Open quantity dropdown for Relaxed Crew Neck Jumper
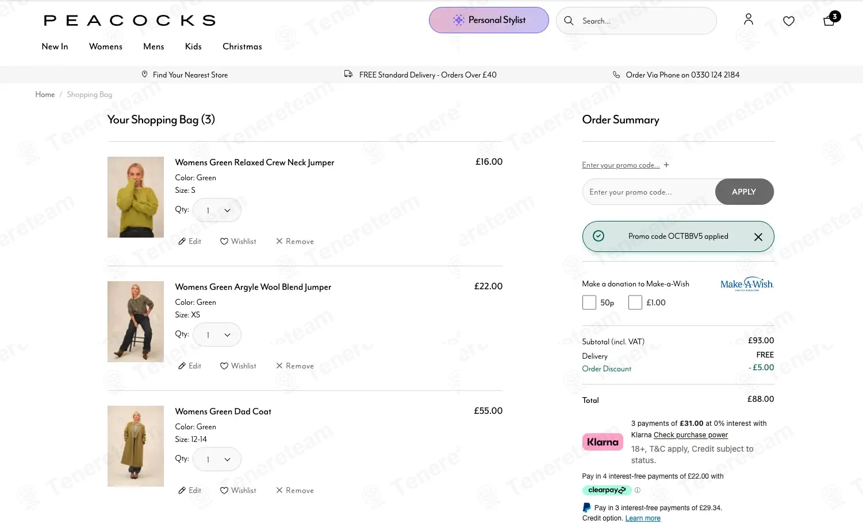This screenshot has height=532, width=863. (217, 211)
